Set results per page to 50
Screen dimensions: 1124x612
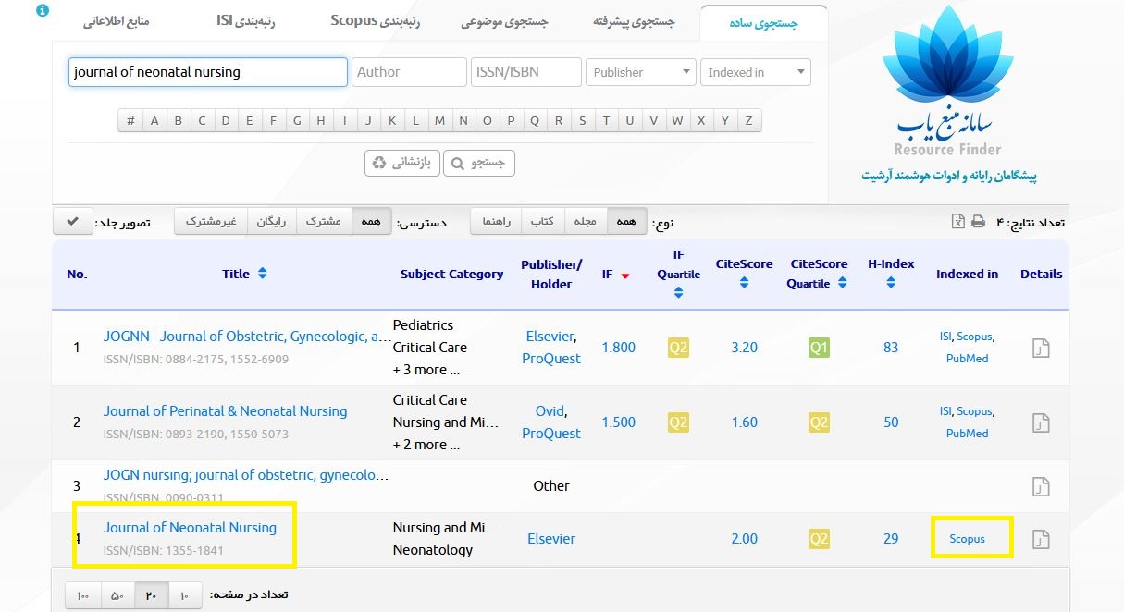(x=117, y=595)
